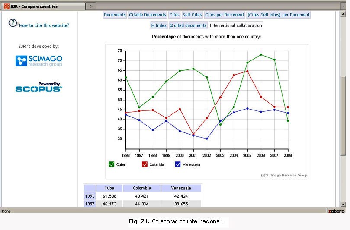
Task: Toggle the Colombia series checkbox
Action: [144, 164]
